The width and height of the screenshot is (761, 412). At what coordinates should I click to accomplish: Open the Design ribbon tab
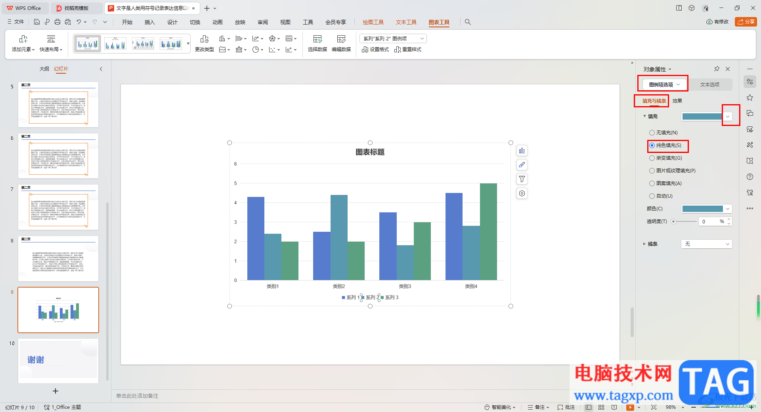(x=172, y=22)
